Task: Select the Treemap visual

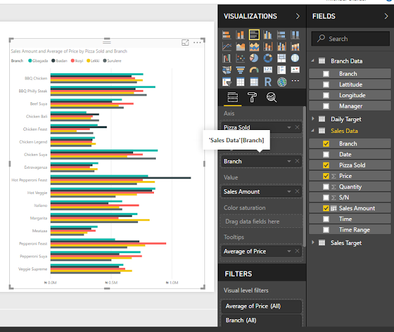Action: pos(281,58)
